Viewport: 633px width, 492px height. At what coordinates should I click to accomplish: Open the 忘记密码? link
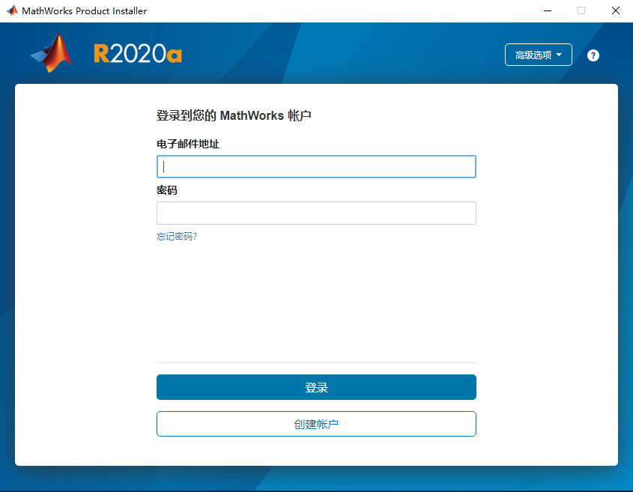pyautogui.click(x=177, y=237)
